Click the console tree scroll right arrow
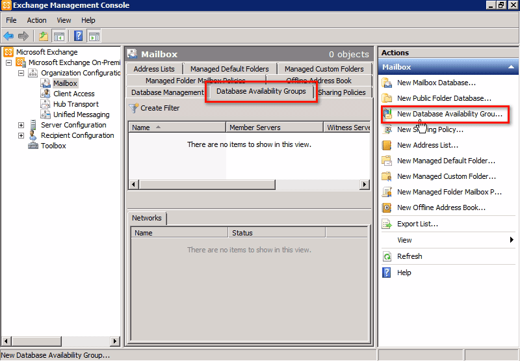This screenshot has width=520, height=361. [x=115, y=341]
